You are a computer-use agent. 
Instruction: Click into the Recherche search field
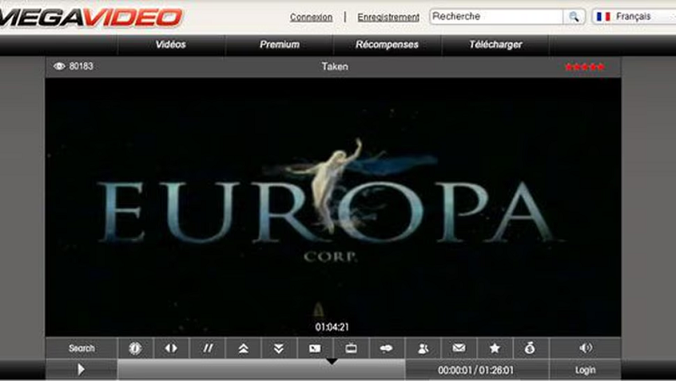496,16
